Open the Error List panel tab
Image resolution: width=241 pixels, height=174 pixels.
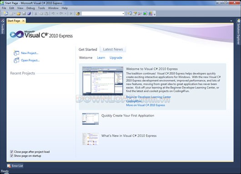15,166
